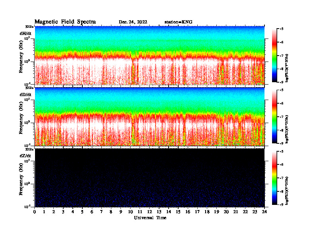The image size is (315, 243).
Task: Click the "2" tick label on time axis
Action: (54, 212)
